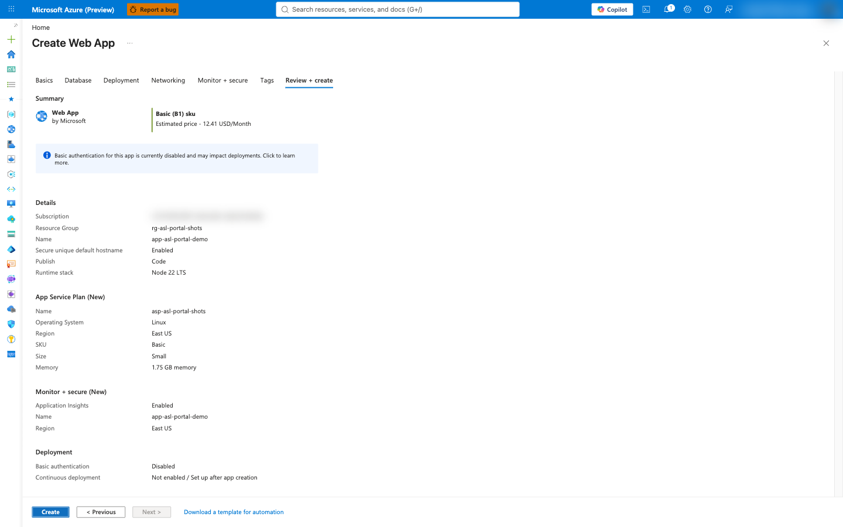Click the runtime stack value Node 22 LTS
Viewport: 843px width, 527px height.
pos(169,272)
